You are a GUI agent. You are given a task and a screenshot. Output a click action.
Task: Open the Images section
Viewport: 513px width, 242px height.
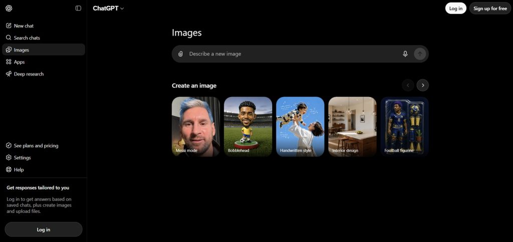click(44, 49)
